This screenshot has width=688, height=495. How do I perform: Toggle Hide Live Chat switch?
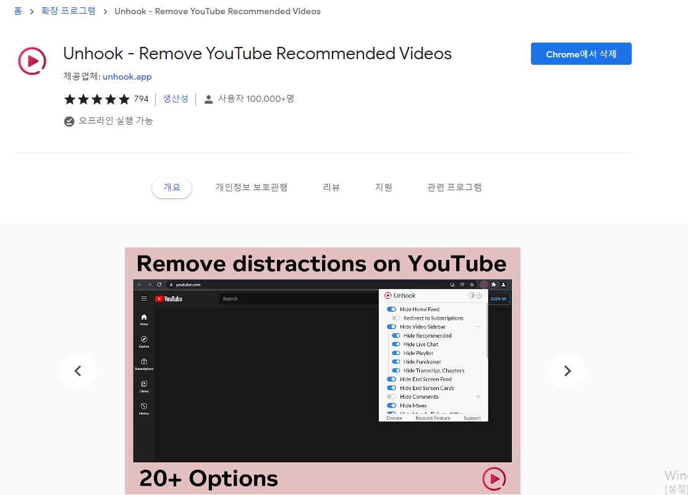(x=396, y=344)
